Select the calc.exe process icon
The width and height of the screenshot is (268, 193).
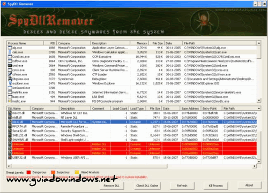click(10, 52)
